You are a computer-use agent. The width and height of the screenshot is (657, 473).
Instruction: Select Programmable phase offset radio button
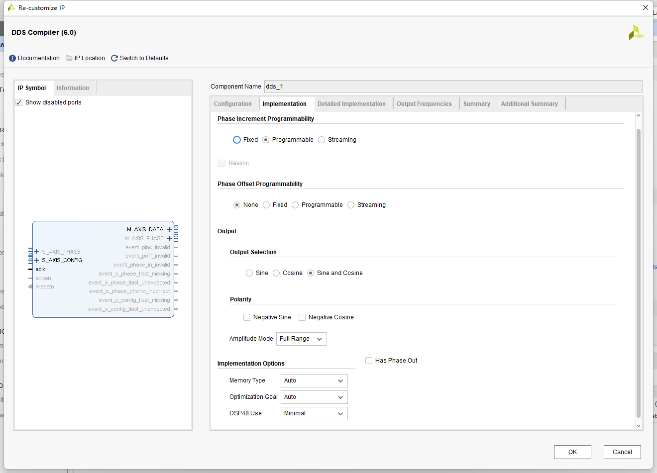tap(295, 205)
